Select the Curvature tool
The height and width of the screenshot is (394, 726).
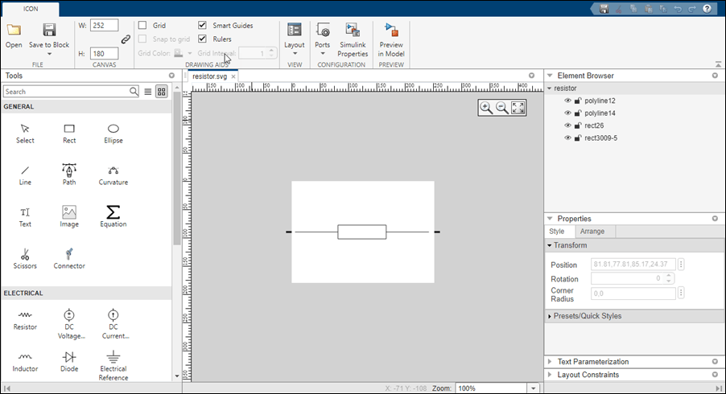113,176
